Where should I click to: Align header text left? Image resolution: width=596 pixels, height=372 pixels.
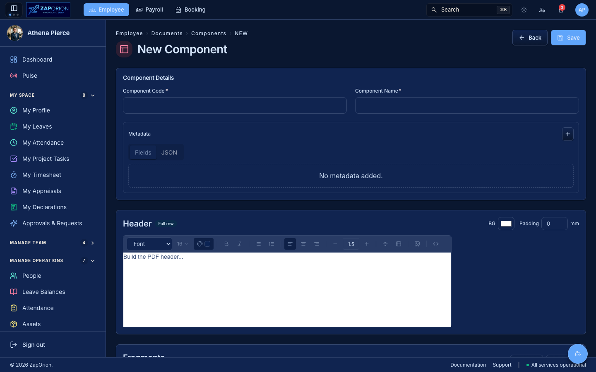(290, 244)
